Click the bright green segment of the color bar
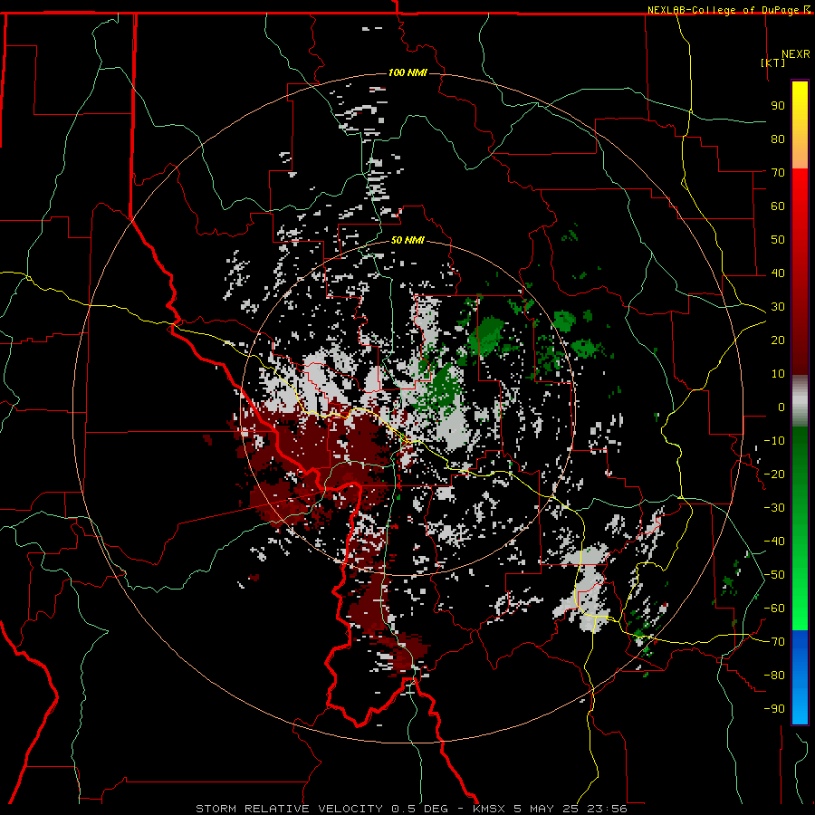The height and width of the screenshot is (815, 815). coord(800,528)
